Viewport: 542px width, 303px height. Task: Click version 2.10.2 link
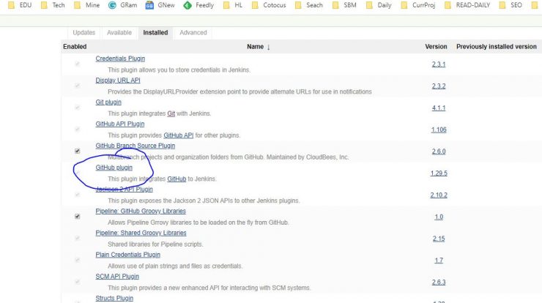click(x=439, y=195)
